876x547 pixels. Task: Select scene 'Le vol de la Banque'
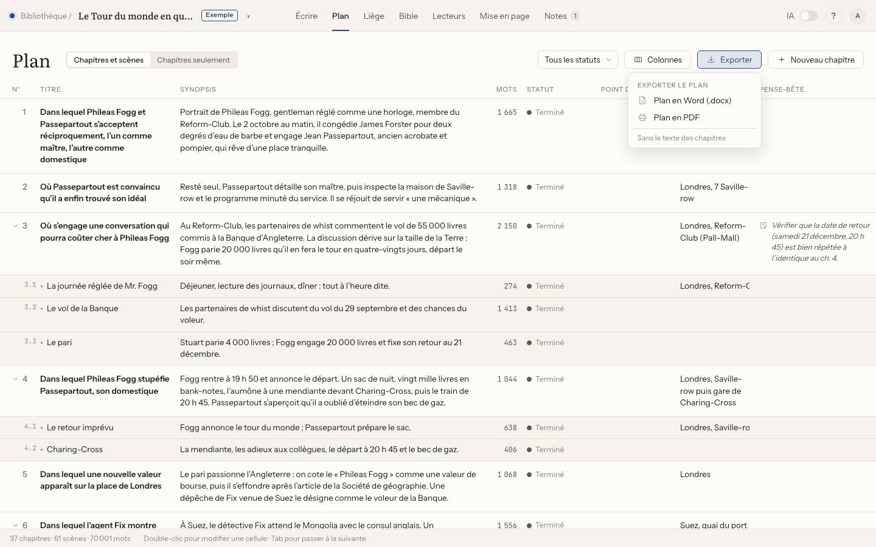(83, 308)
